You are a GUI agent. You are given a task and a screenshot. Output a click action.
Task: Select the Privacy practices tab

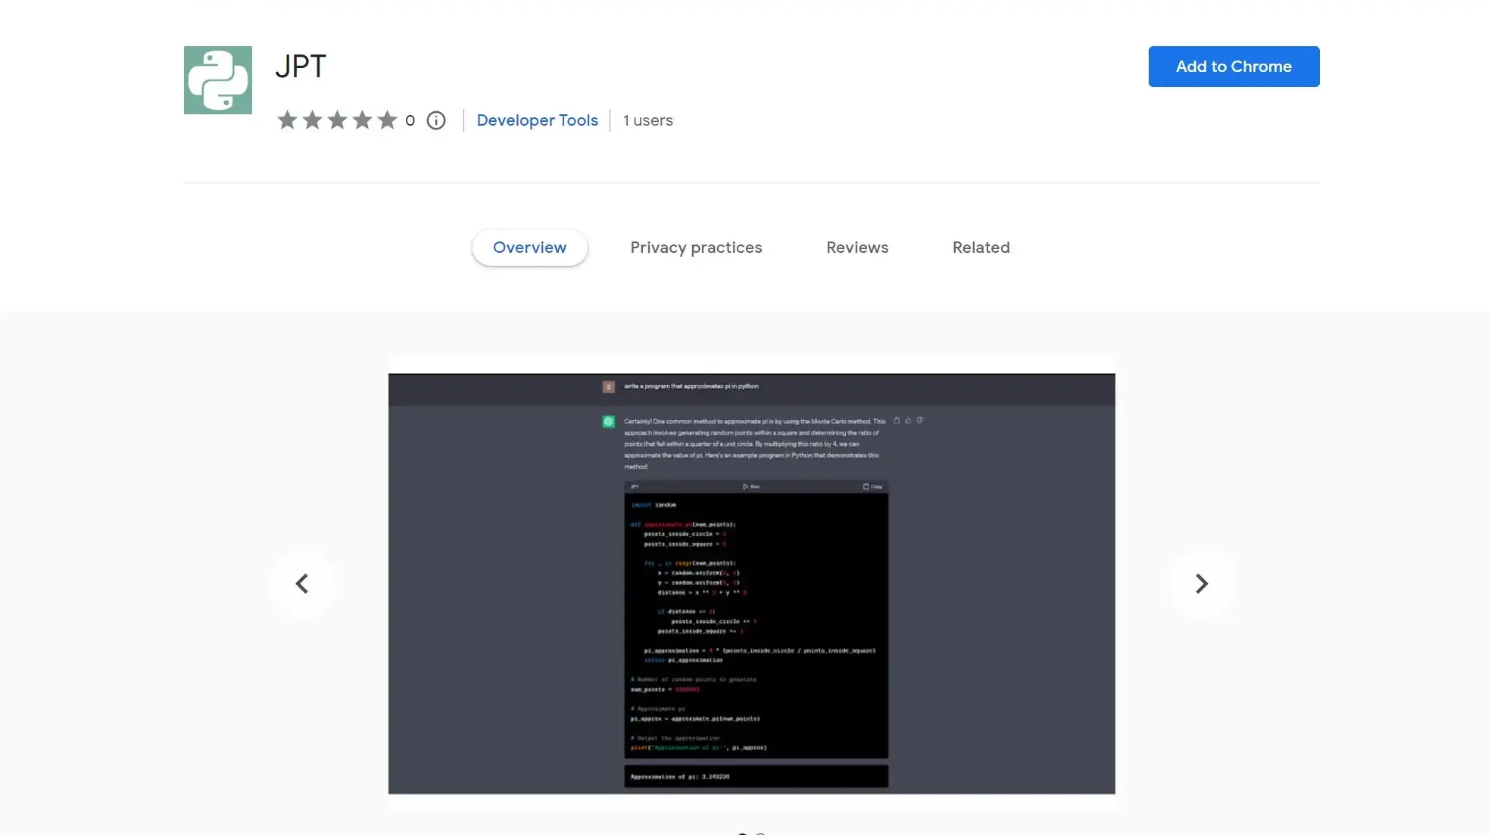click(697, 247)
